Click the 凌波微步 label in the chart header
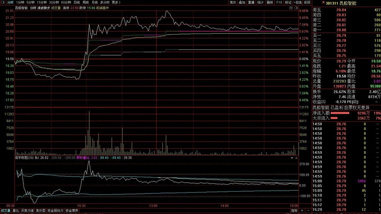The image size is (381, 214). (x=44, y=8)
